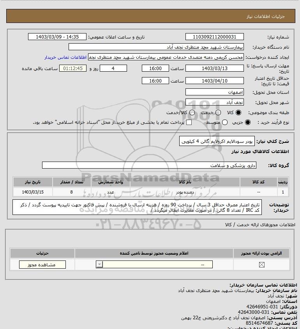Click the ردیف column header
This screenshot has height=329, width=300.
(x=283, y=182)
